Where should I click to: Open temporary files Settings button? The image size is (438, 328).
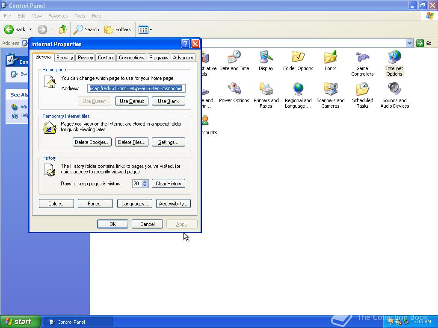[x=168, y=142]
